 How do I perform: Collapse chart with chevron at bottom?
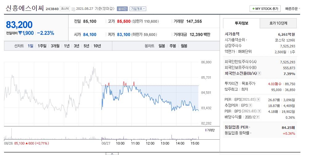click(112, 154)
